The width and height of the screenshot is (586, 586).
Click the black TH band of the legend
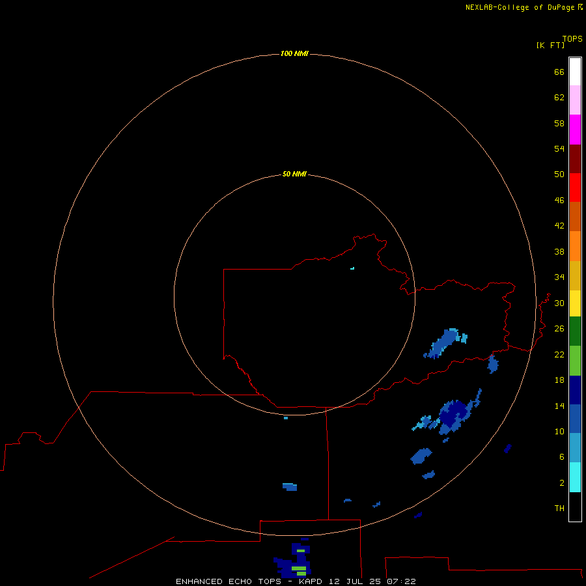click(575, 507)
